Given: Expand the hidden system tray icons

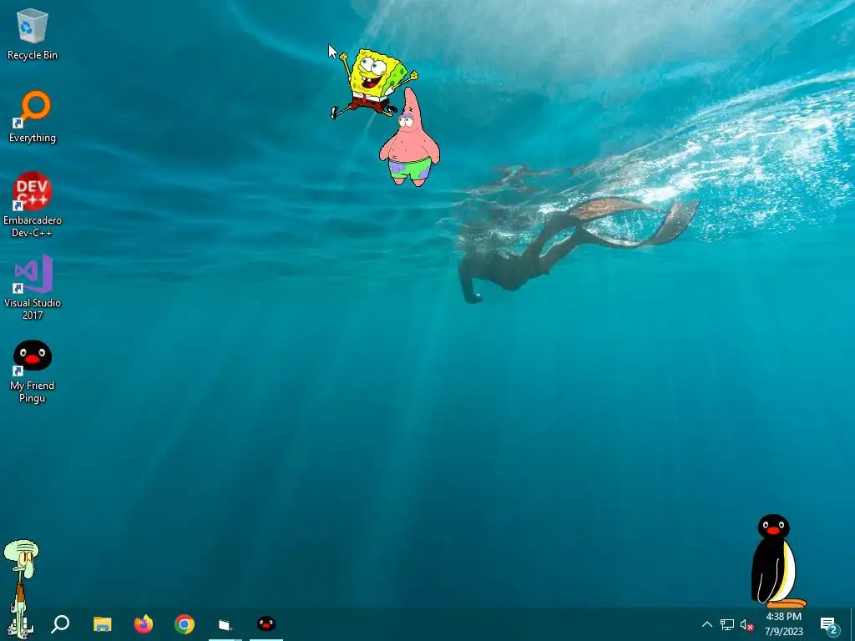Looking at the screenshot, I should [x=706, y=624].
